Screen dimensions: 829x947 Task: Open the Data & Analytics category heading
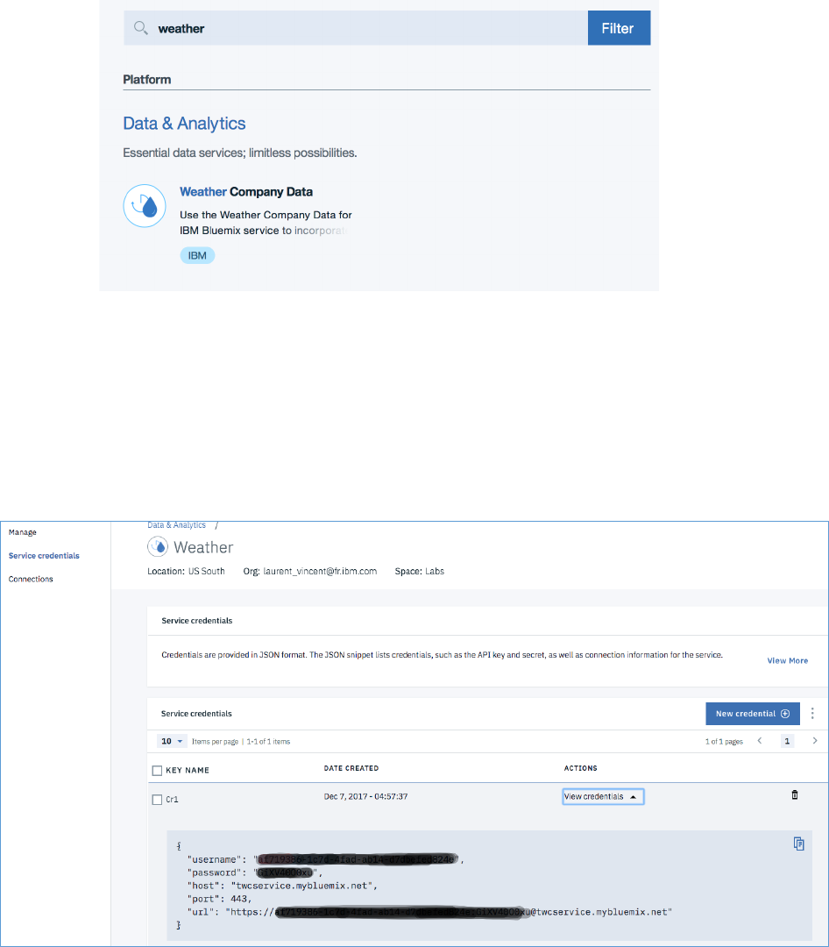pyautogui.click(x=184, y=124)
